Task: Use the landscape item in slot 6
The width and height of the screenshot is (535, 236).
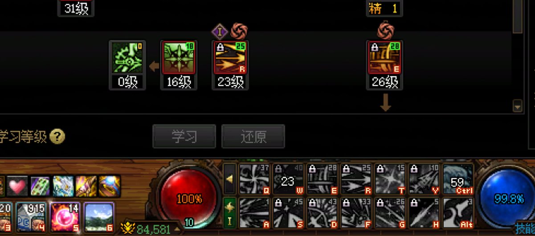Action: 99,217
